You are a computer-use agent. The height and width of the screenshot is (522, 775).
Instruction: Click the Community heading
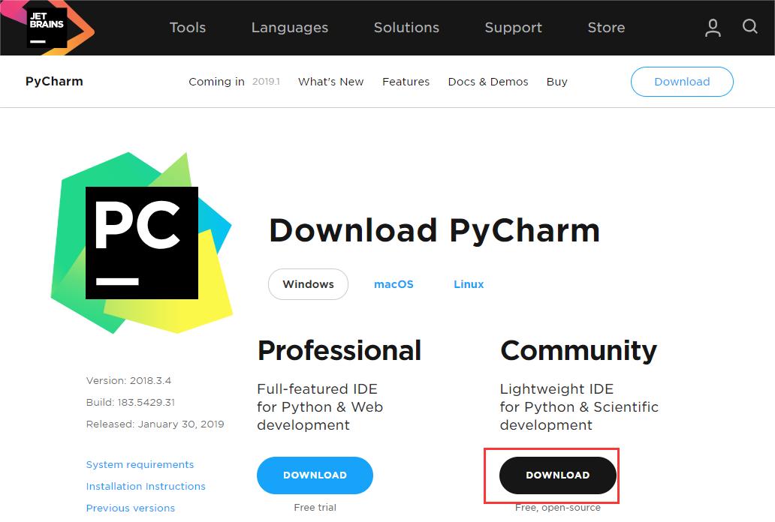(x=579, y=351)
